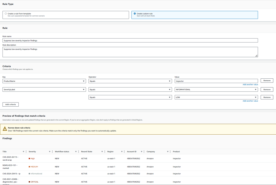The width and height of the screenshot is (276, 185).
Task: Open Equals operator dropdown for LOW row
Action: 130,97
